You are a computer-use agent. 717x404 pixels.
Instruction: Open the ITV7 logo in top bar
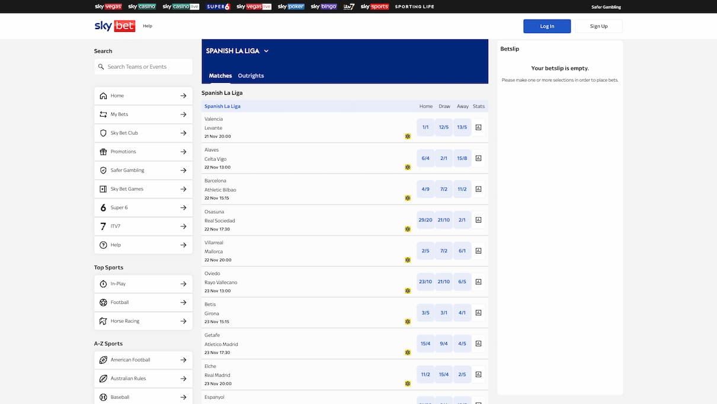[x=349, y=7]
